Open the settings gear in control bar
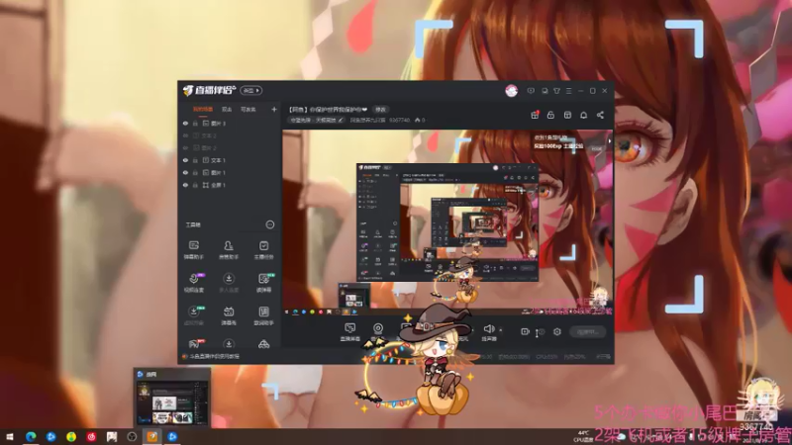 (557, 331)
